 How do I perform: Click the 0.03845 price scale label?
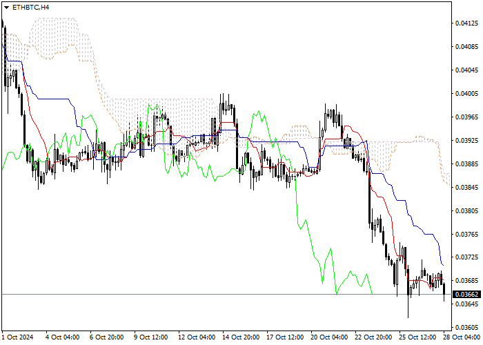(x=467, y=187)
